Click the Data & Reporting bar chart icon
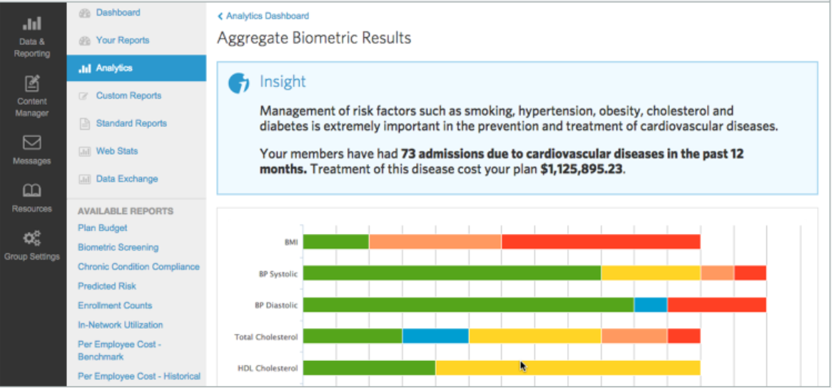The image size is (832, 388). [32, 24]
